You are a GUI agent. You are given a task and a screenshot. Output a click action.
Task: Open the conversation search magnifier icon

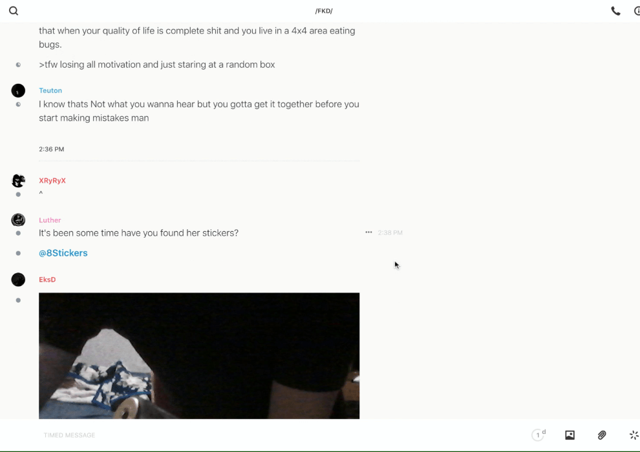pos(14,11)
